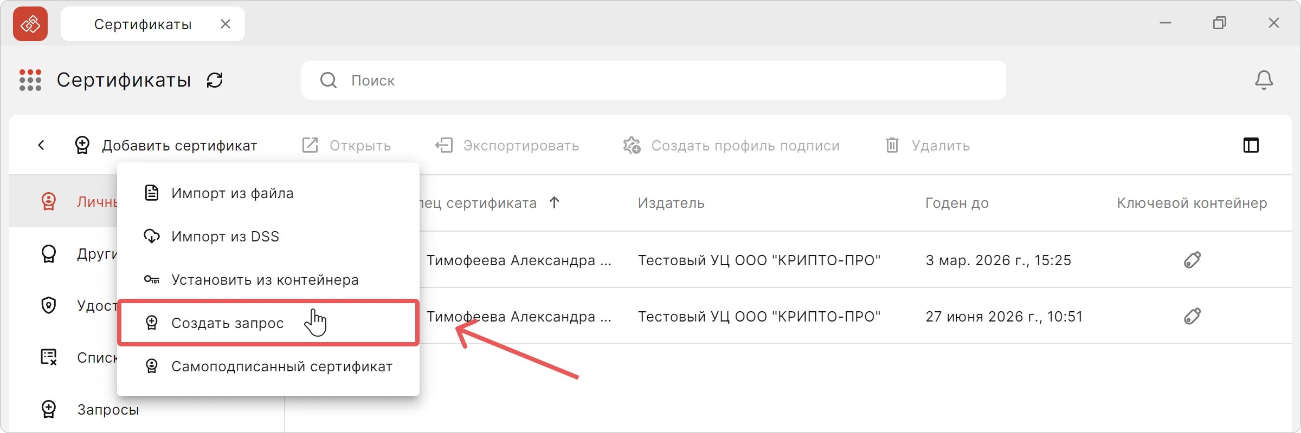Click the signature profile gear icon
This screenshot has height=433, width=1301.
pos(632,145)
